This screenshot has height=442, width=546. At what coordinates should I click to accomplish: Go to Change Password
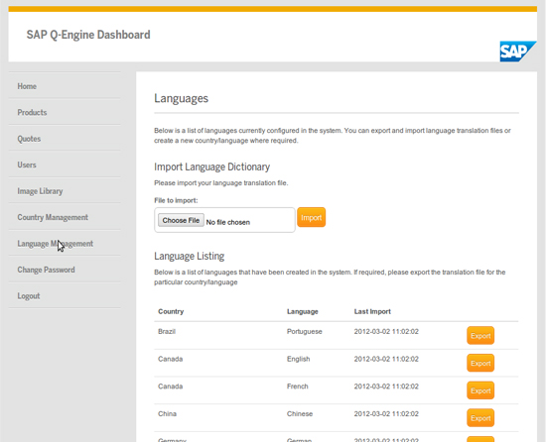click(46, 270)
